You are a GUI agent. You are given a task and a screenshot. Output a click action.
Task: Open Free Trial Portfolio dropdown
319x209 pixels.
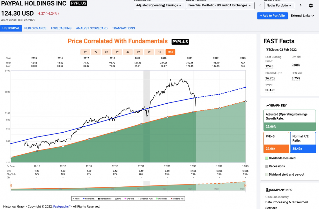[220, 5]
